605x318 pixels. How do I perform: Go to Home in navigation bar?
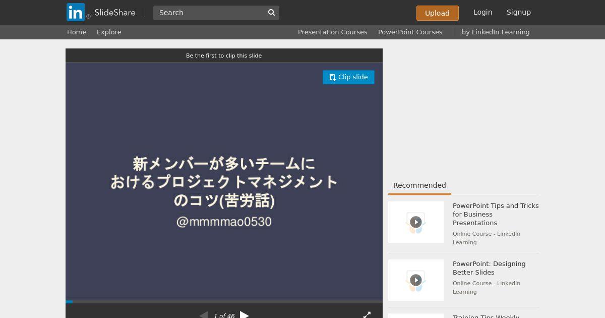(x=77, y=32)
